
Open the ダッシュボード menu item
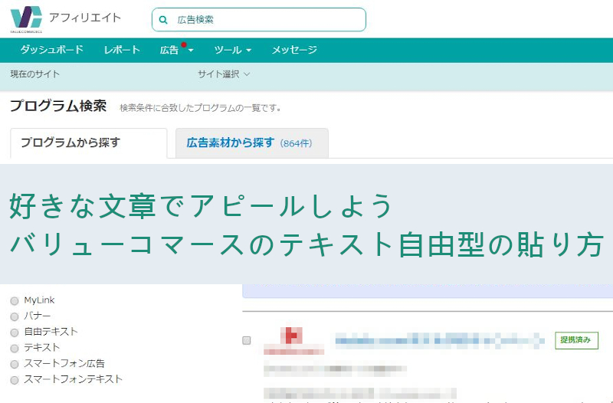point(51,50)
